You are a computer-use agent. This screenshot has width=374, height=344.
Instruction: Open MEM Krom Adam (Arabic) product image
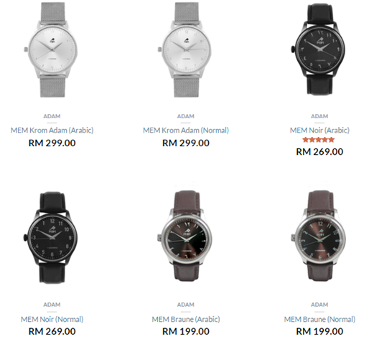coord(52,49)
